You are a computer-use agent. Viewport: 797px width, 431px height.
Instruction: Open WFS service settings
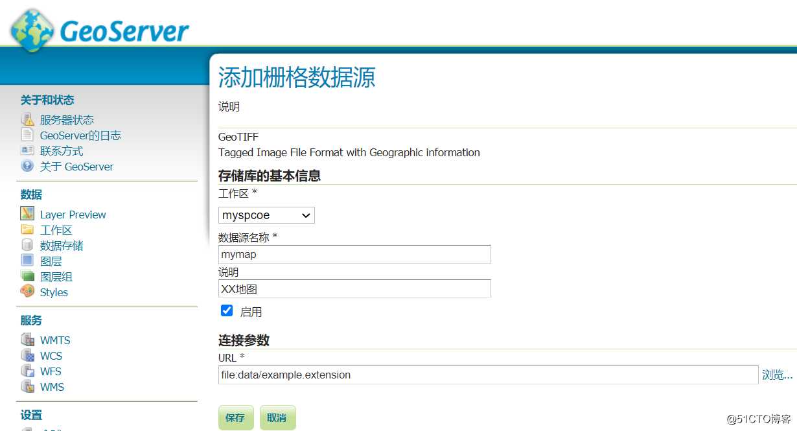[x=51, y=371]
